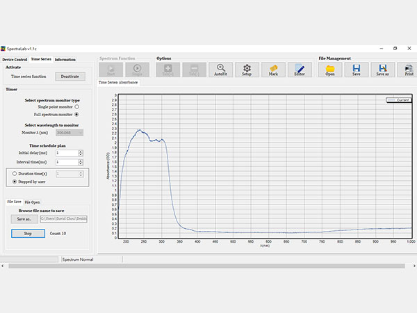Increase Initial delay with up arrow
This screenshot has height=313, width=417.
[81, 151]
